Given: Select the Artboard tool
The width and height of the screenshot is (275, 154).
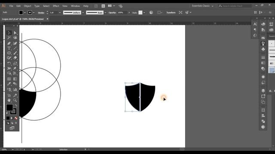Looking at the screenshot, I should point(9,95).
